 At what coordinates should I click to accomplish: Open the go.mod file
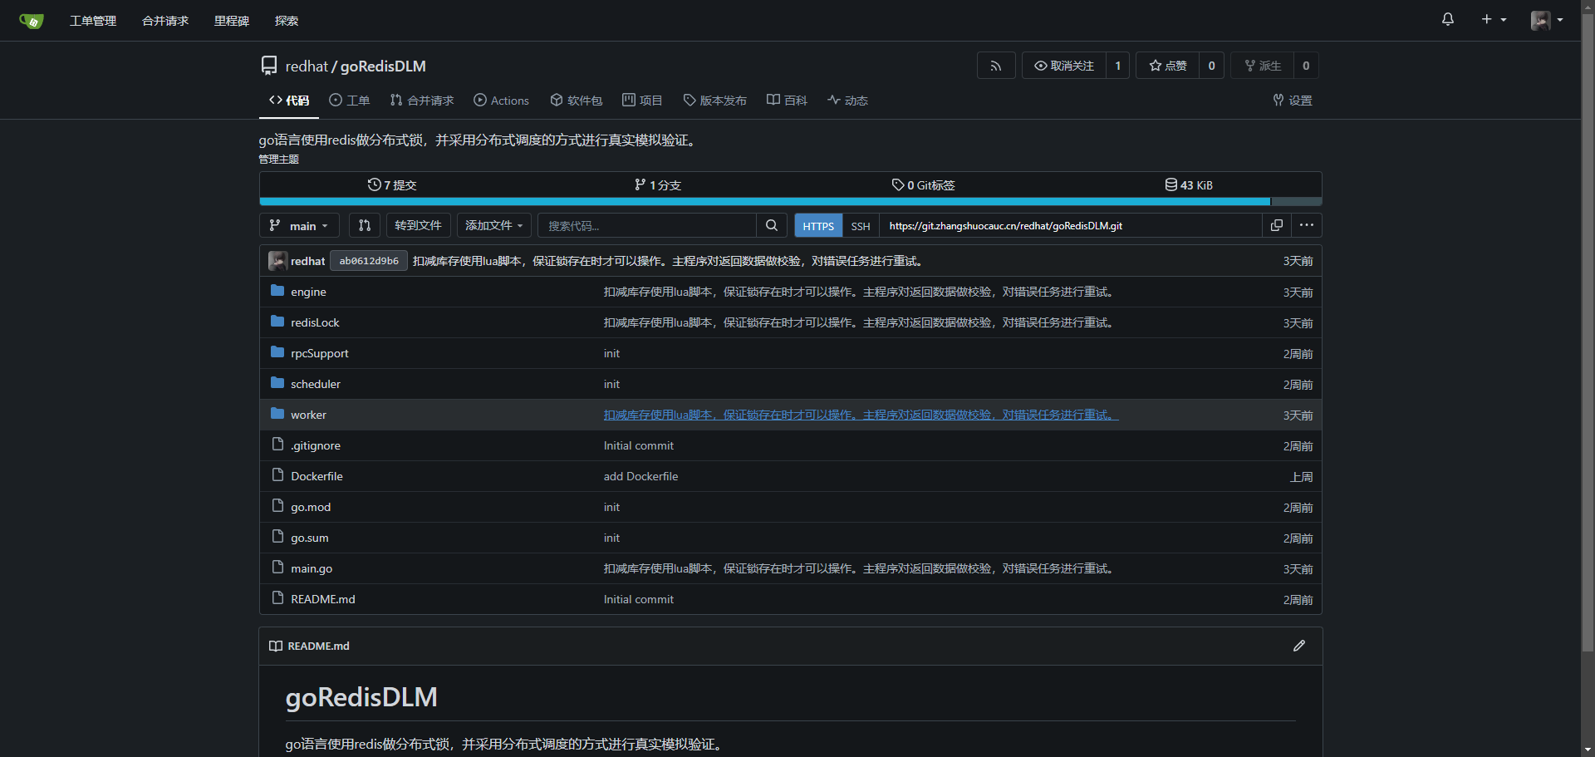(311, 507)
